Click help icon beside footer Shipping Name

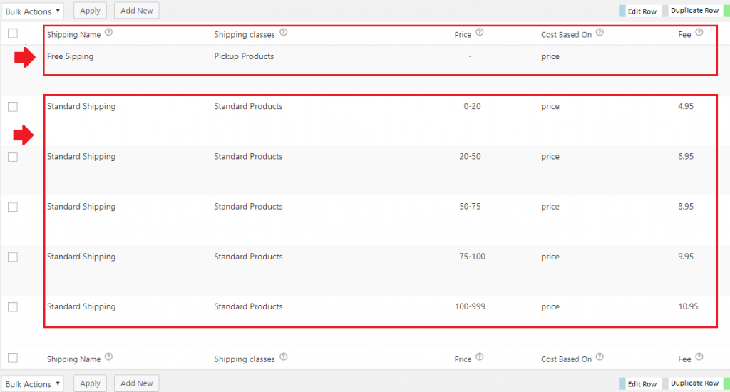108,357
